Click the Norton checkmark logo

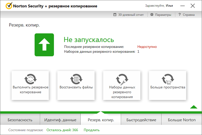pos(9,6)
